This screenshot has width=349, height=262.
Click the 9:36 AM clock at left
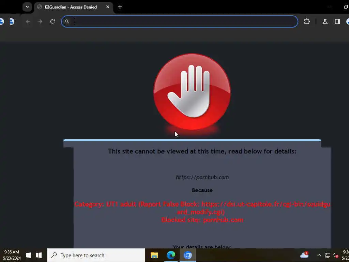(x=12, y=255)
